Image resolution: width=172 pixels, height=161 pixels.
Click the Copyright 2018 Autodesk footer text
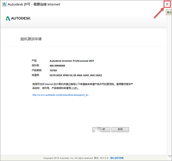(x=68, y=158)
